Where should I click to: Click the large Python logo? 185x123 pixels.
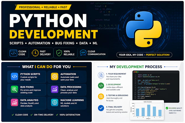(144, 29)
